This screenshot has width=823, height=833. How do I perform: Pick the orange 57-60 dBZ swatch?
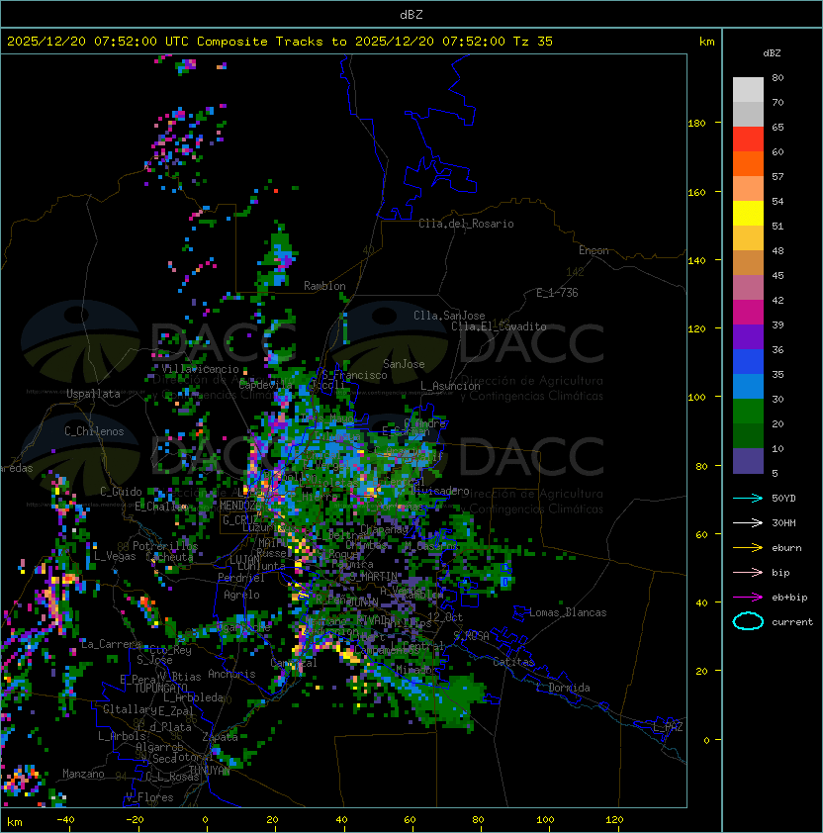pyautogui.click(x=748, y=164)
